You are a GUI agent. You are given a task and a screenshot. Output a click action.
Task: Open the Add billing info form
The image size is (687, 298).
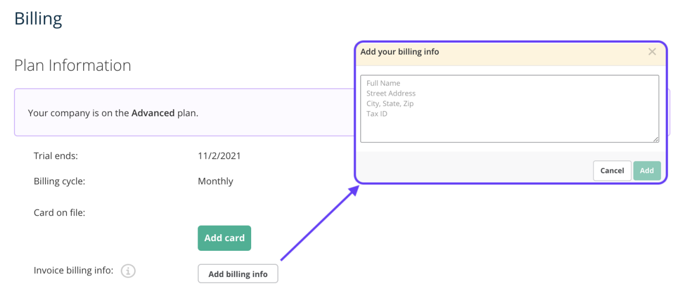tap(238, 274)
